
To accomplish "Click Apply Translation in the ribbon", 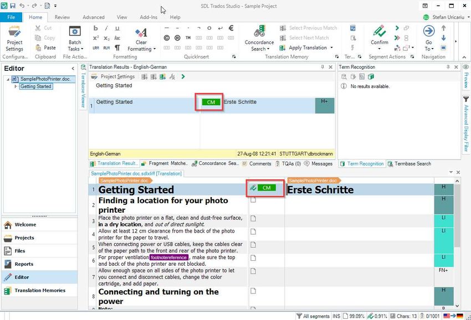I will tap(308, 48).
